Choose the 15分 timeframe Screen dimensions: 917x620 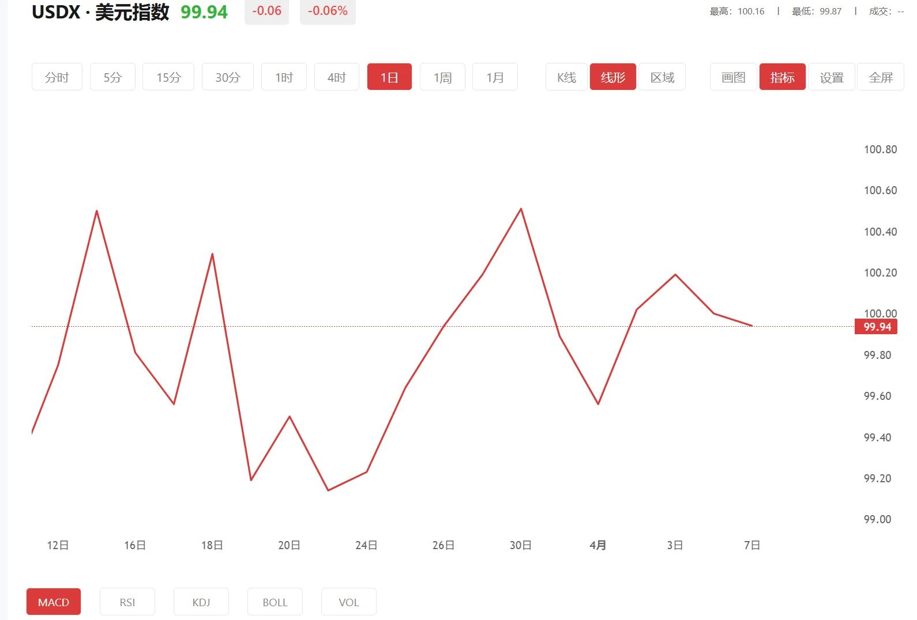(168, 77)
